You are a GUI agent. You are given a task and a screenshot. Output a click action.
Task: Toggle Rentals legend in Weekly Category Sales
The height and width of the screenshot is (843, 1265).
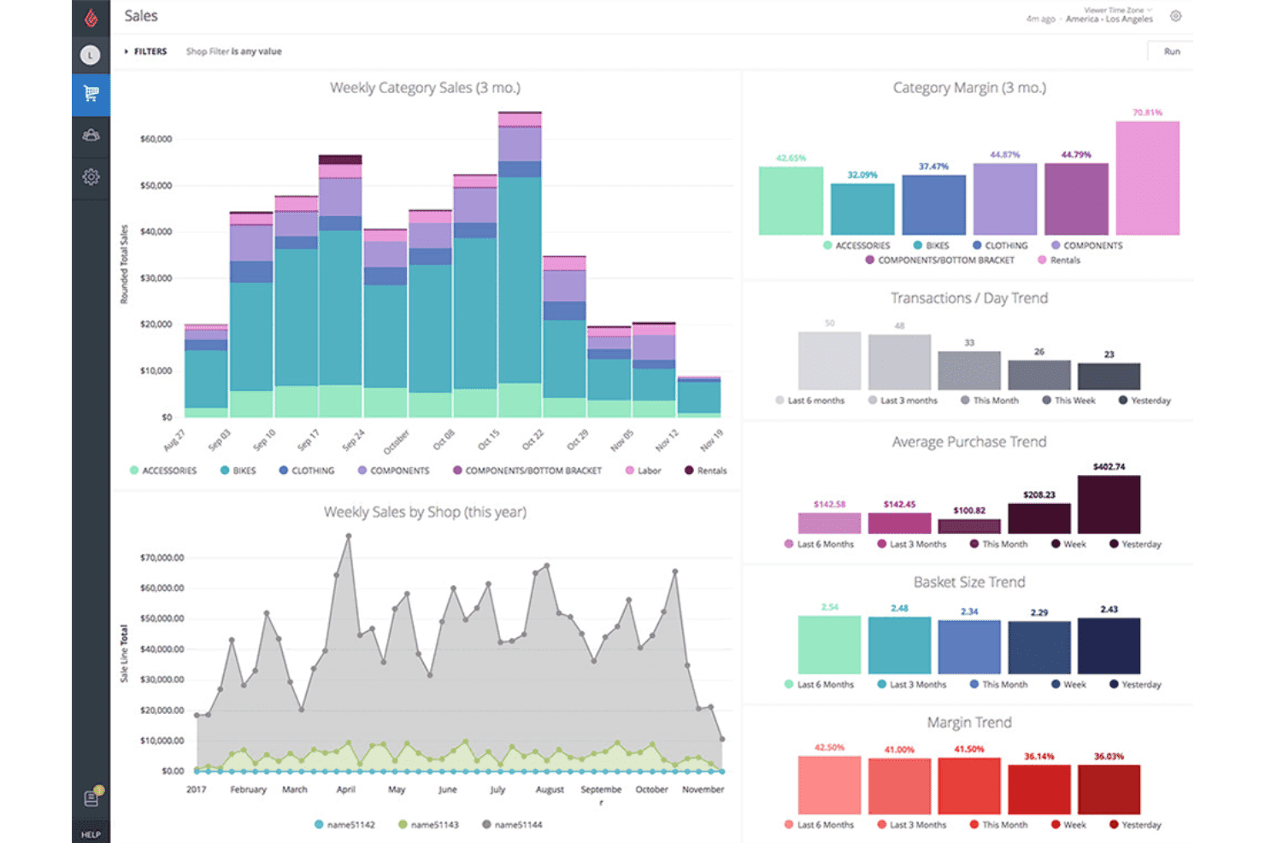point(706,471)
